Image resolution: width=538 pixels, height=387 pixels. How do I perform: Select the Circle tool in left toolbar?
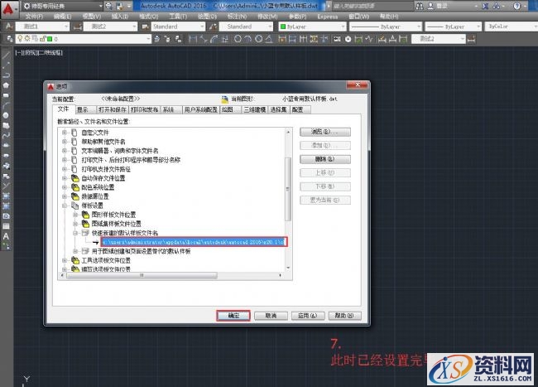coord(6,115)
